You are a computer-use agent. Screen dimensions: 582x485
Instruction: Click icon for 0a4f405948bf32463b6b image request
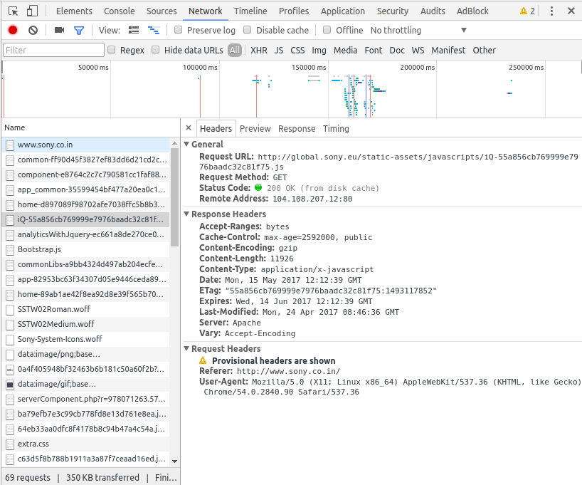coord(10,370)
